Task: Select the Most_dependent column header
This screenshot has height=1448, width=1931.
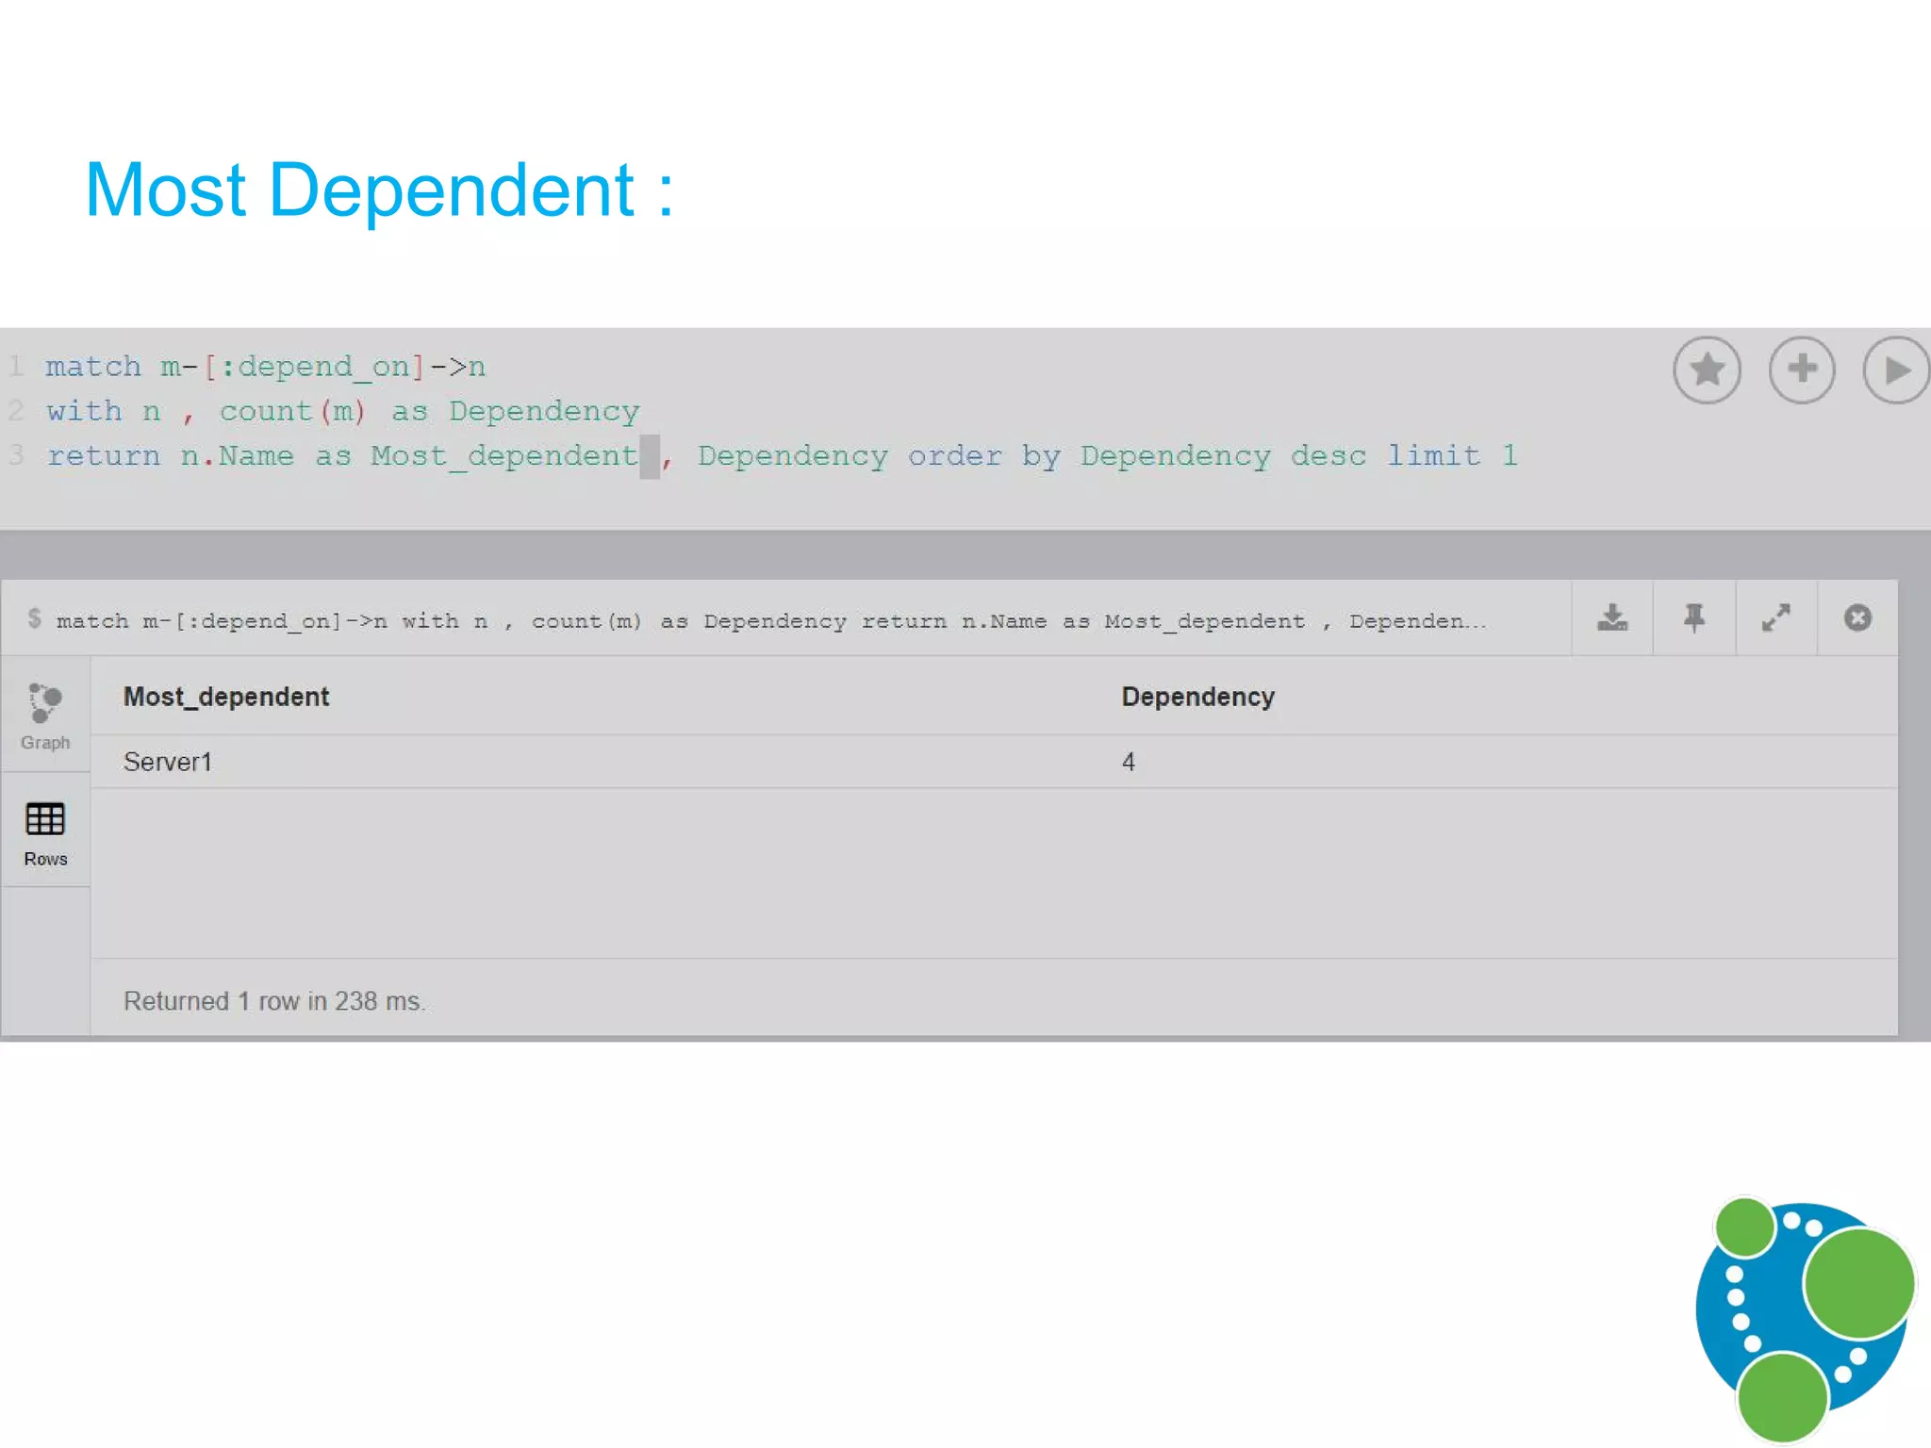Action: (226, 697)
